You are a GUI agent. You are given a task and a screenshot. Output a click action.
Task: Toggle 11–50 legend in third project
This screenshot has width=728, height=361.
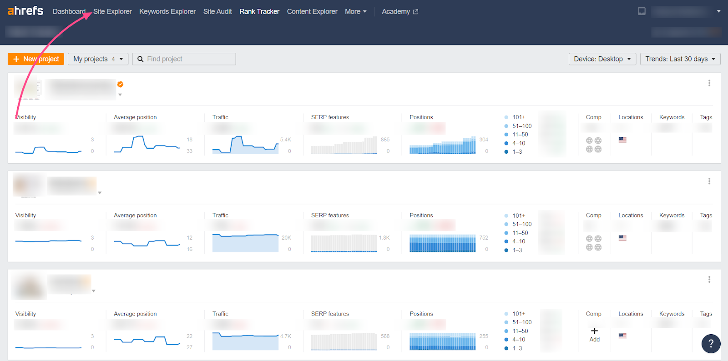coord(516,331)
